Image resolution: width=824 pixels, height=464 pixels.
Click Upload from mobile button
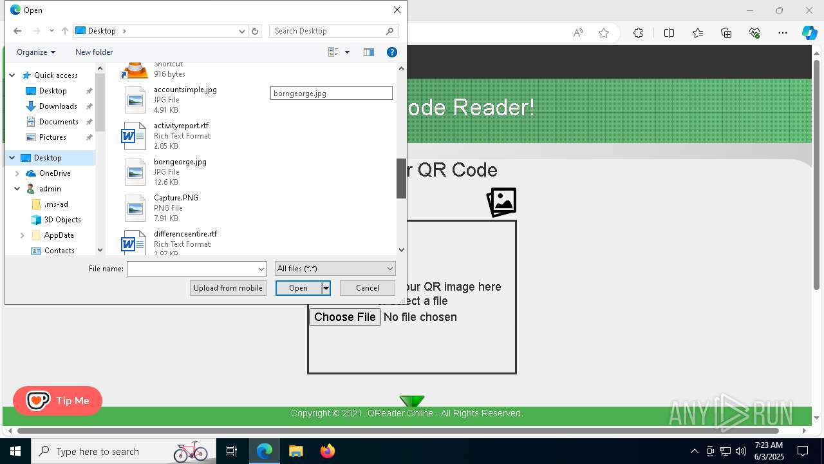click(229, 288)
